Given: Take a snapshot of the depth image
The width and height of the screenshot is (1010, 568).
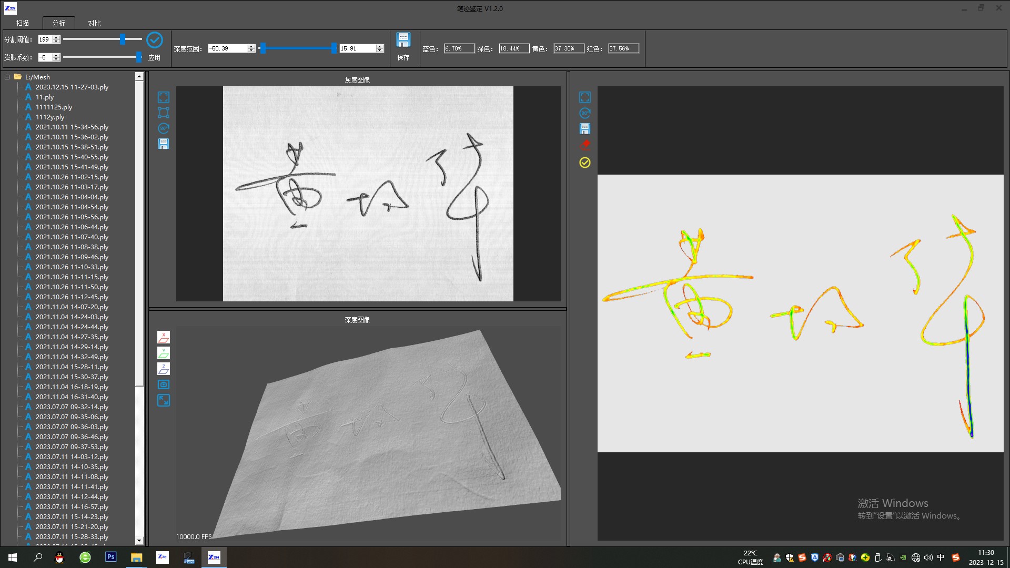Looking at the screenshot, I should pos(164,384).
